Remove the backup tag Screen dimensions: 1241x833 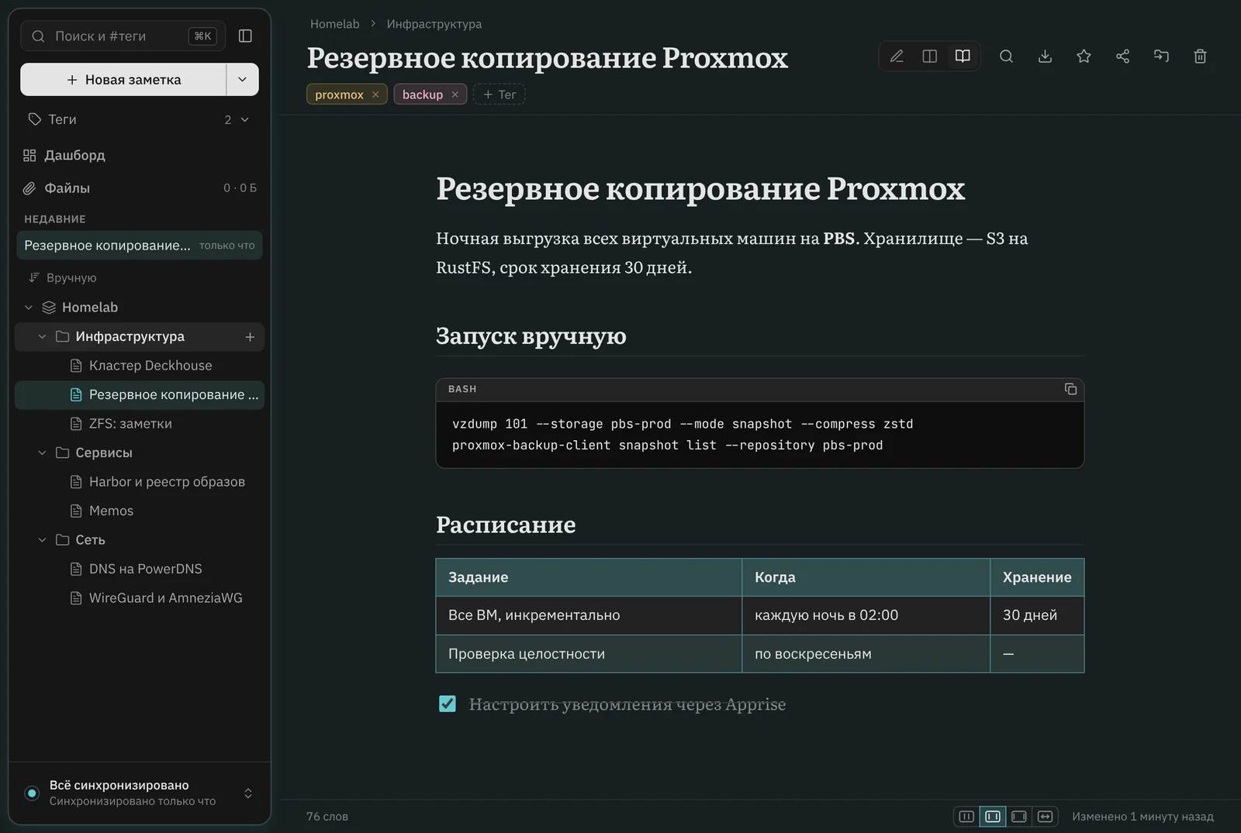coord(455,95)
